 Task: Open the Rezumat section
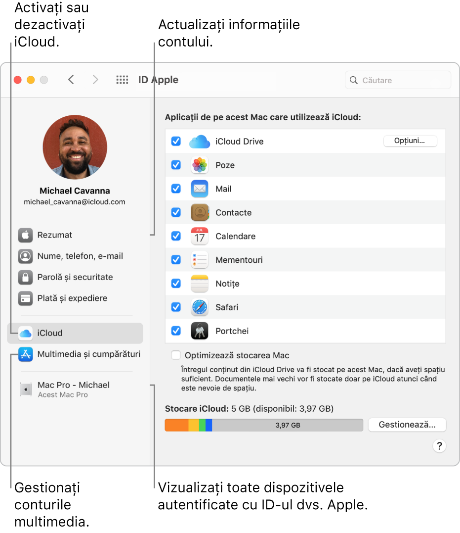(x=75, y=235)
